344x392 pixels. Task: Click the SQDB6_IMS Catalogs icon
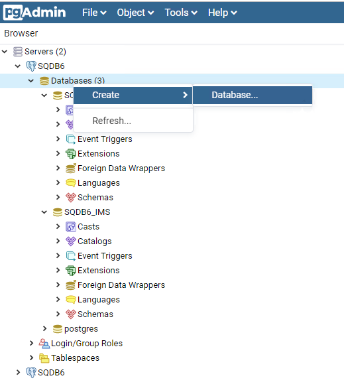coord(71,241)
